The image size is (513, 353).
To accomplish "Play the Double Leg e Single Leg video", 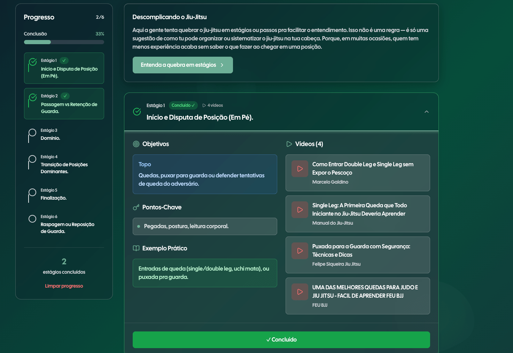I will point(300,169).
